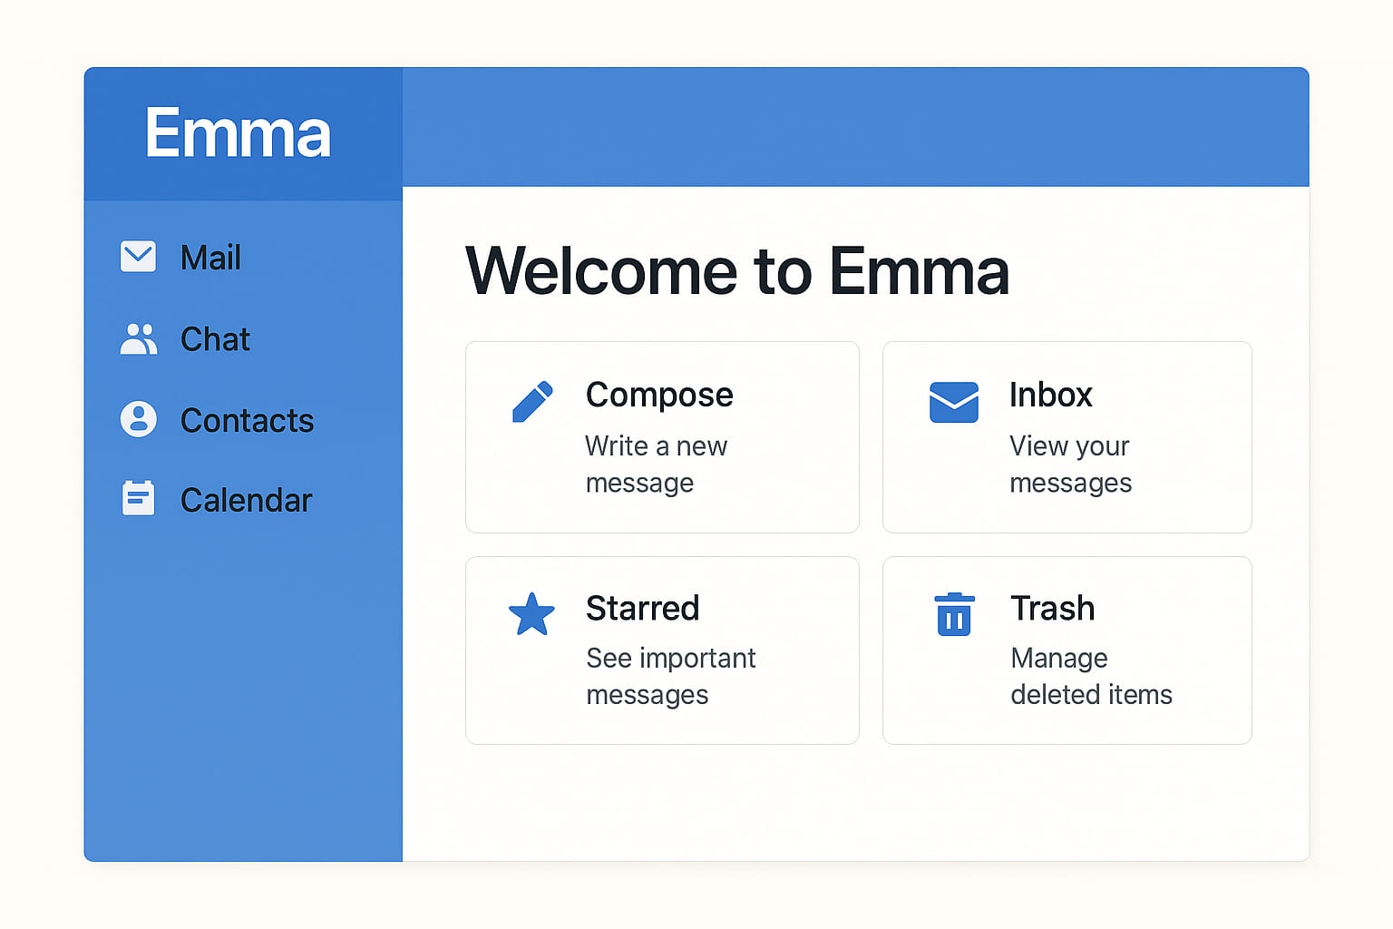Click the "Welcome to Emma" heading
The image size is (1393, 929).
tap(738, 272)
